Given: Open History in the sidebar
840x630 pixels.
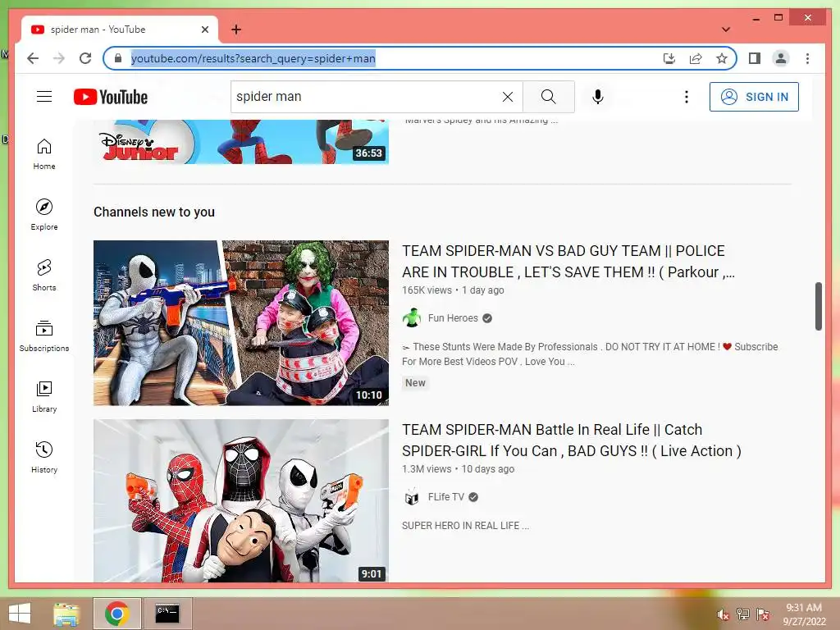Looking at the screenshot, I should [44, 457].
